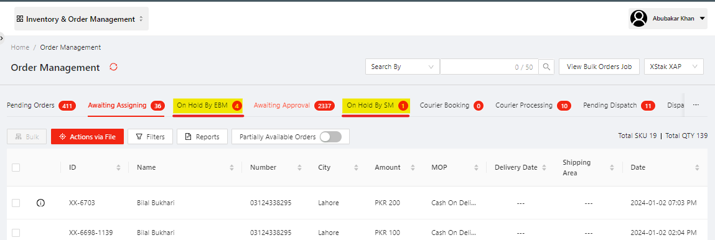Expand the XStak XAP dropdown
Image resolution: width=715 pixels, height=240 pixels.
click(x=674, y=67)
